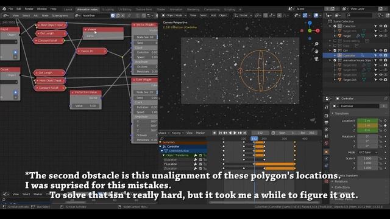Open the timeline Marker menu
The width and height of the screenshot is (390, 219).
point(200,133)
